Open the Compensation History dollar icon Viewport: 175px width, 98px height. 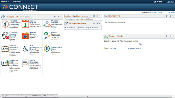tap(47, 48)
